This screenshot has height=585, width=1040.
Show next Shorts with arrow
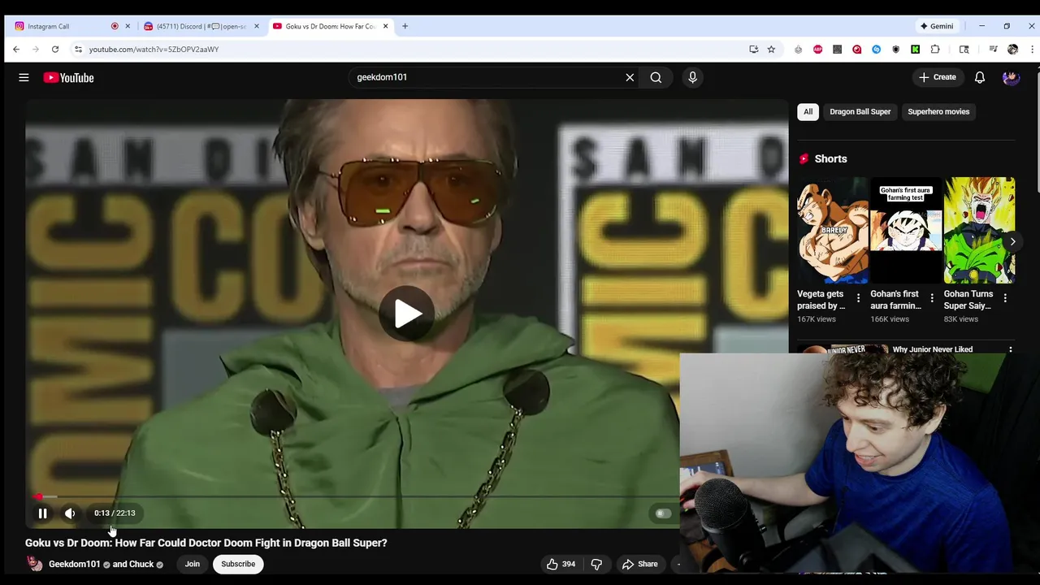1012,241
